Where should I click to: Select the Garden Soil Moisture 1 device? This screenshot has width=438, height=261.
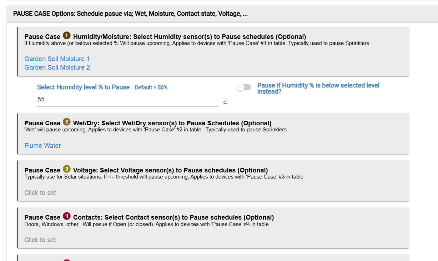(57, 59)
